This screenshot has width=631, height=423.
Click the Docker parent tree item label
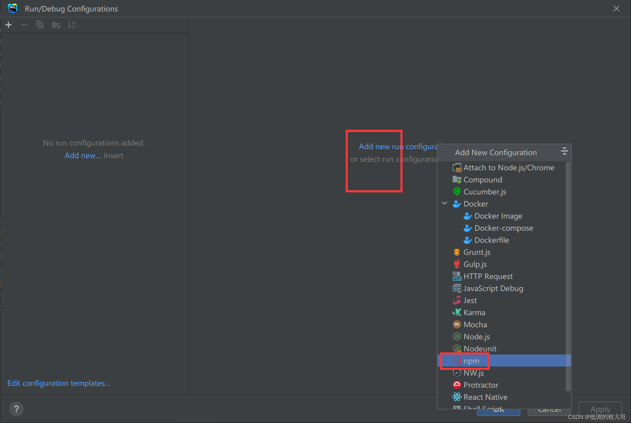(x=476, y=204)
